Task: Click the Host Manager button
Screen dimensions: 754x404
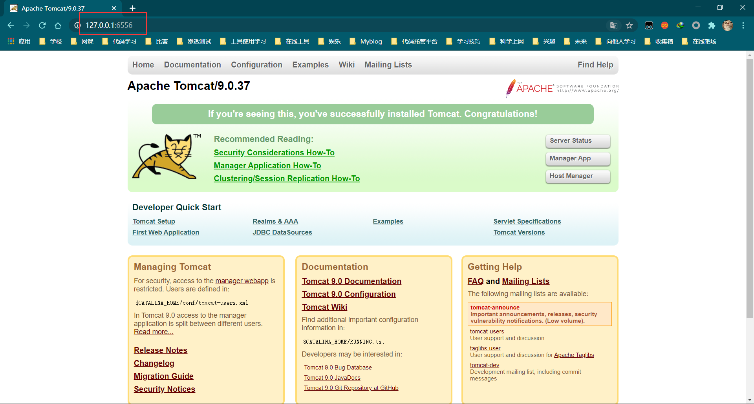Action: pos(578,176)
